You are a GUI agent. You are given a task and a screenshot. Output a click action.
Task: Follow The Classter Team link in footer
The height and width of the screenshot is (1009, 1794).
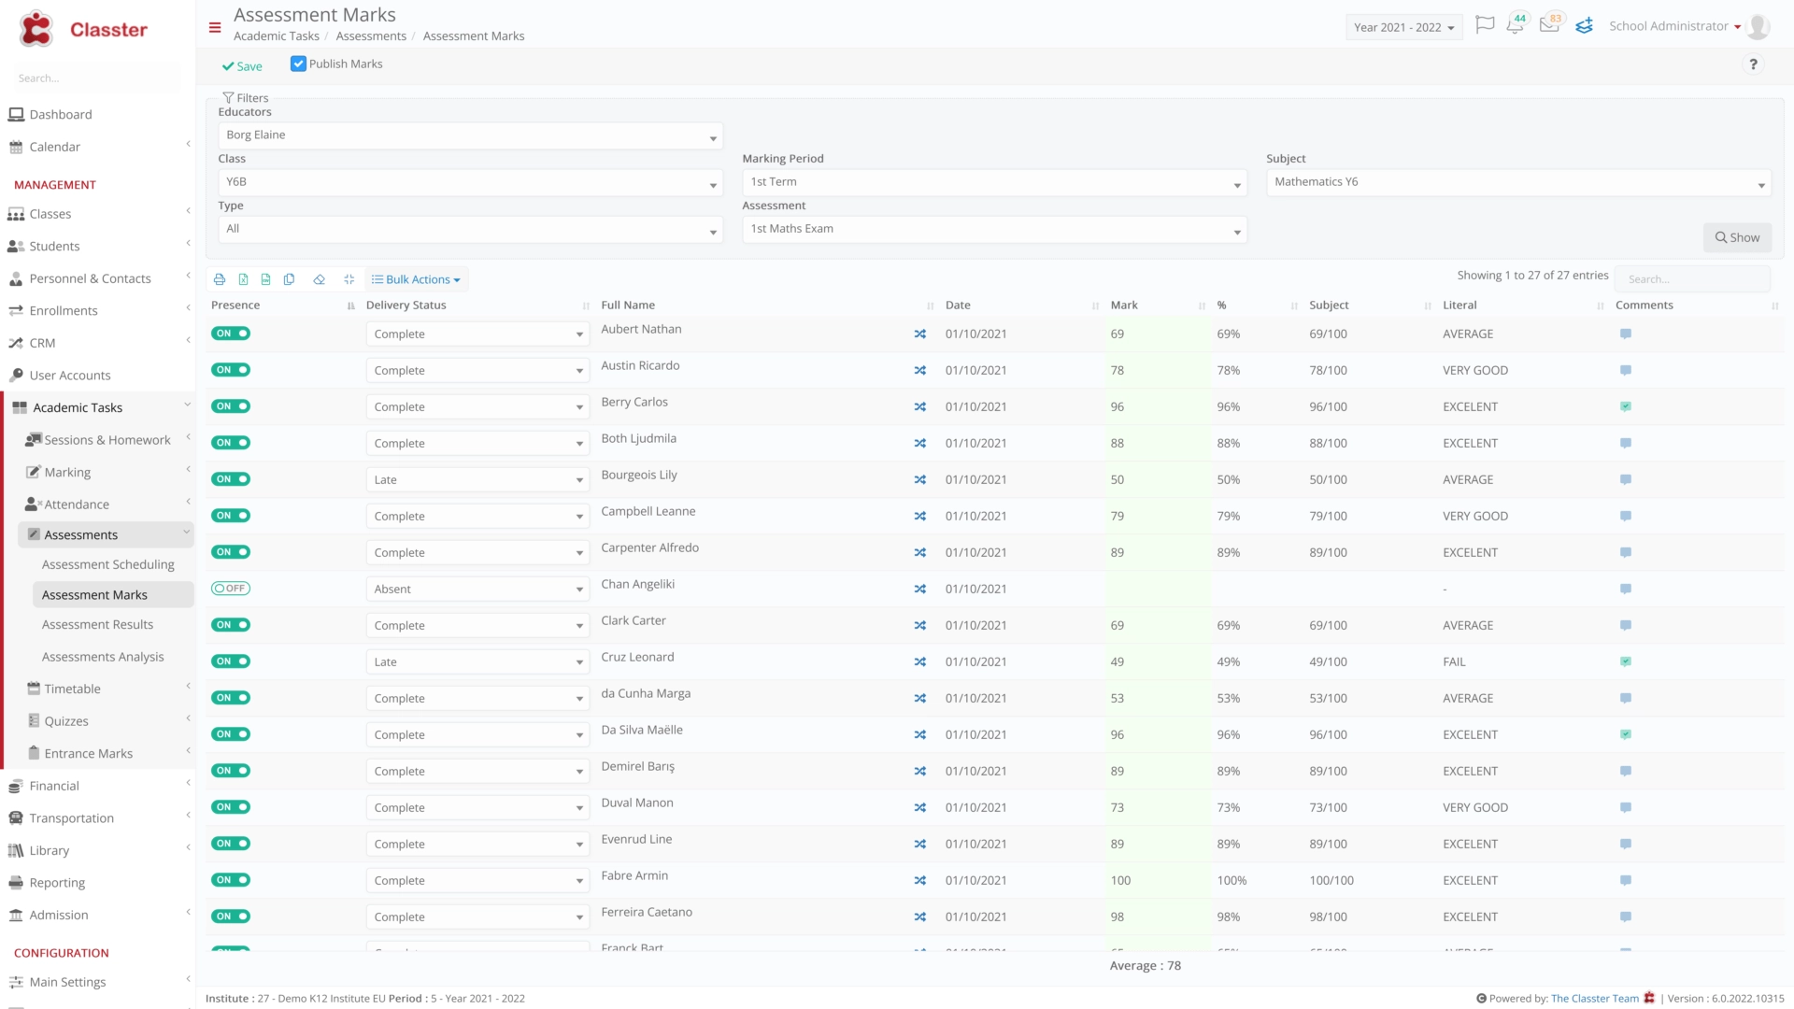(x=1595, y=998)
